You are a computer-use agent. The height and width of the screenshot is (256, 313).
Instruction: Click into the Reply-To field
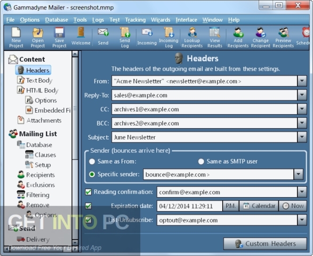[x=204, y=95]
